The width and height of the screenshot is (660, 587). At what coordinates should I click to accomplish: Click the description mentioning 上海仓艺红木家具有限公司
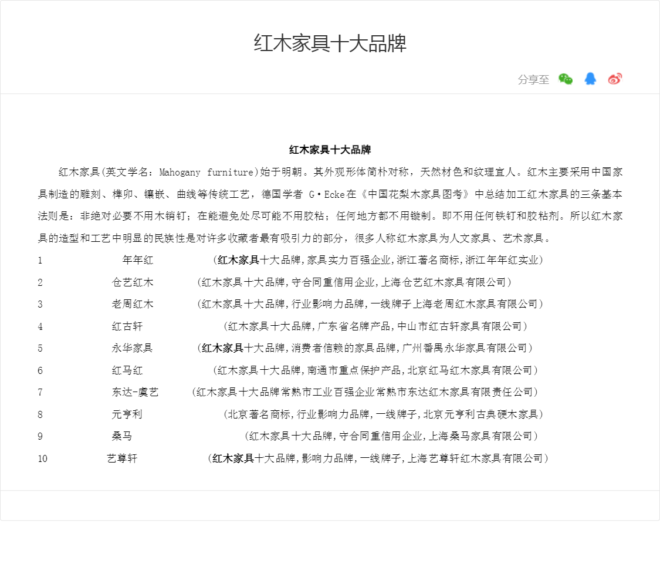pyautogui.click(x=354, y=282)
